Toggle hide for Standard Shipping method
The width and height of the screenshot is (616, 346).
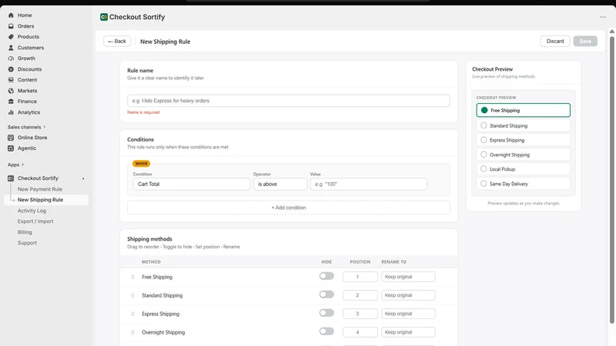[326, 294]
